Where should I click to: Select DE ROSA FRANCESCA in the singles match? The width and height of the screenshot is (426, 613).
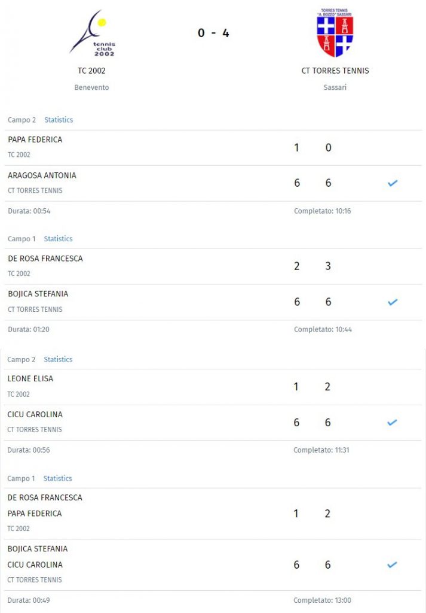(x=45, y=259)
